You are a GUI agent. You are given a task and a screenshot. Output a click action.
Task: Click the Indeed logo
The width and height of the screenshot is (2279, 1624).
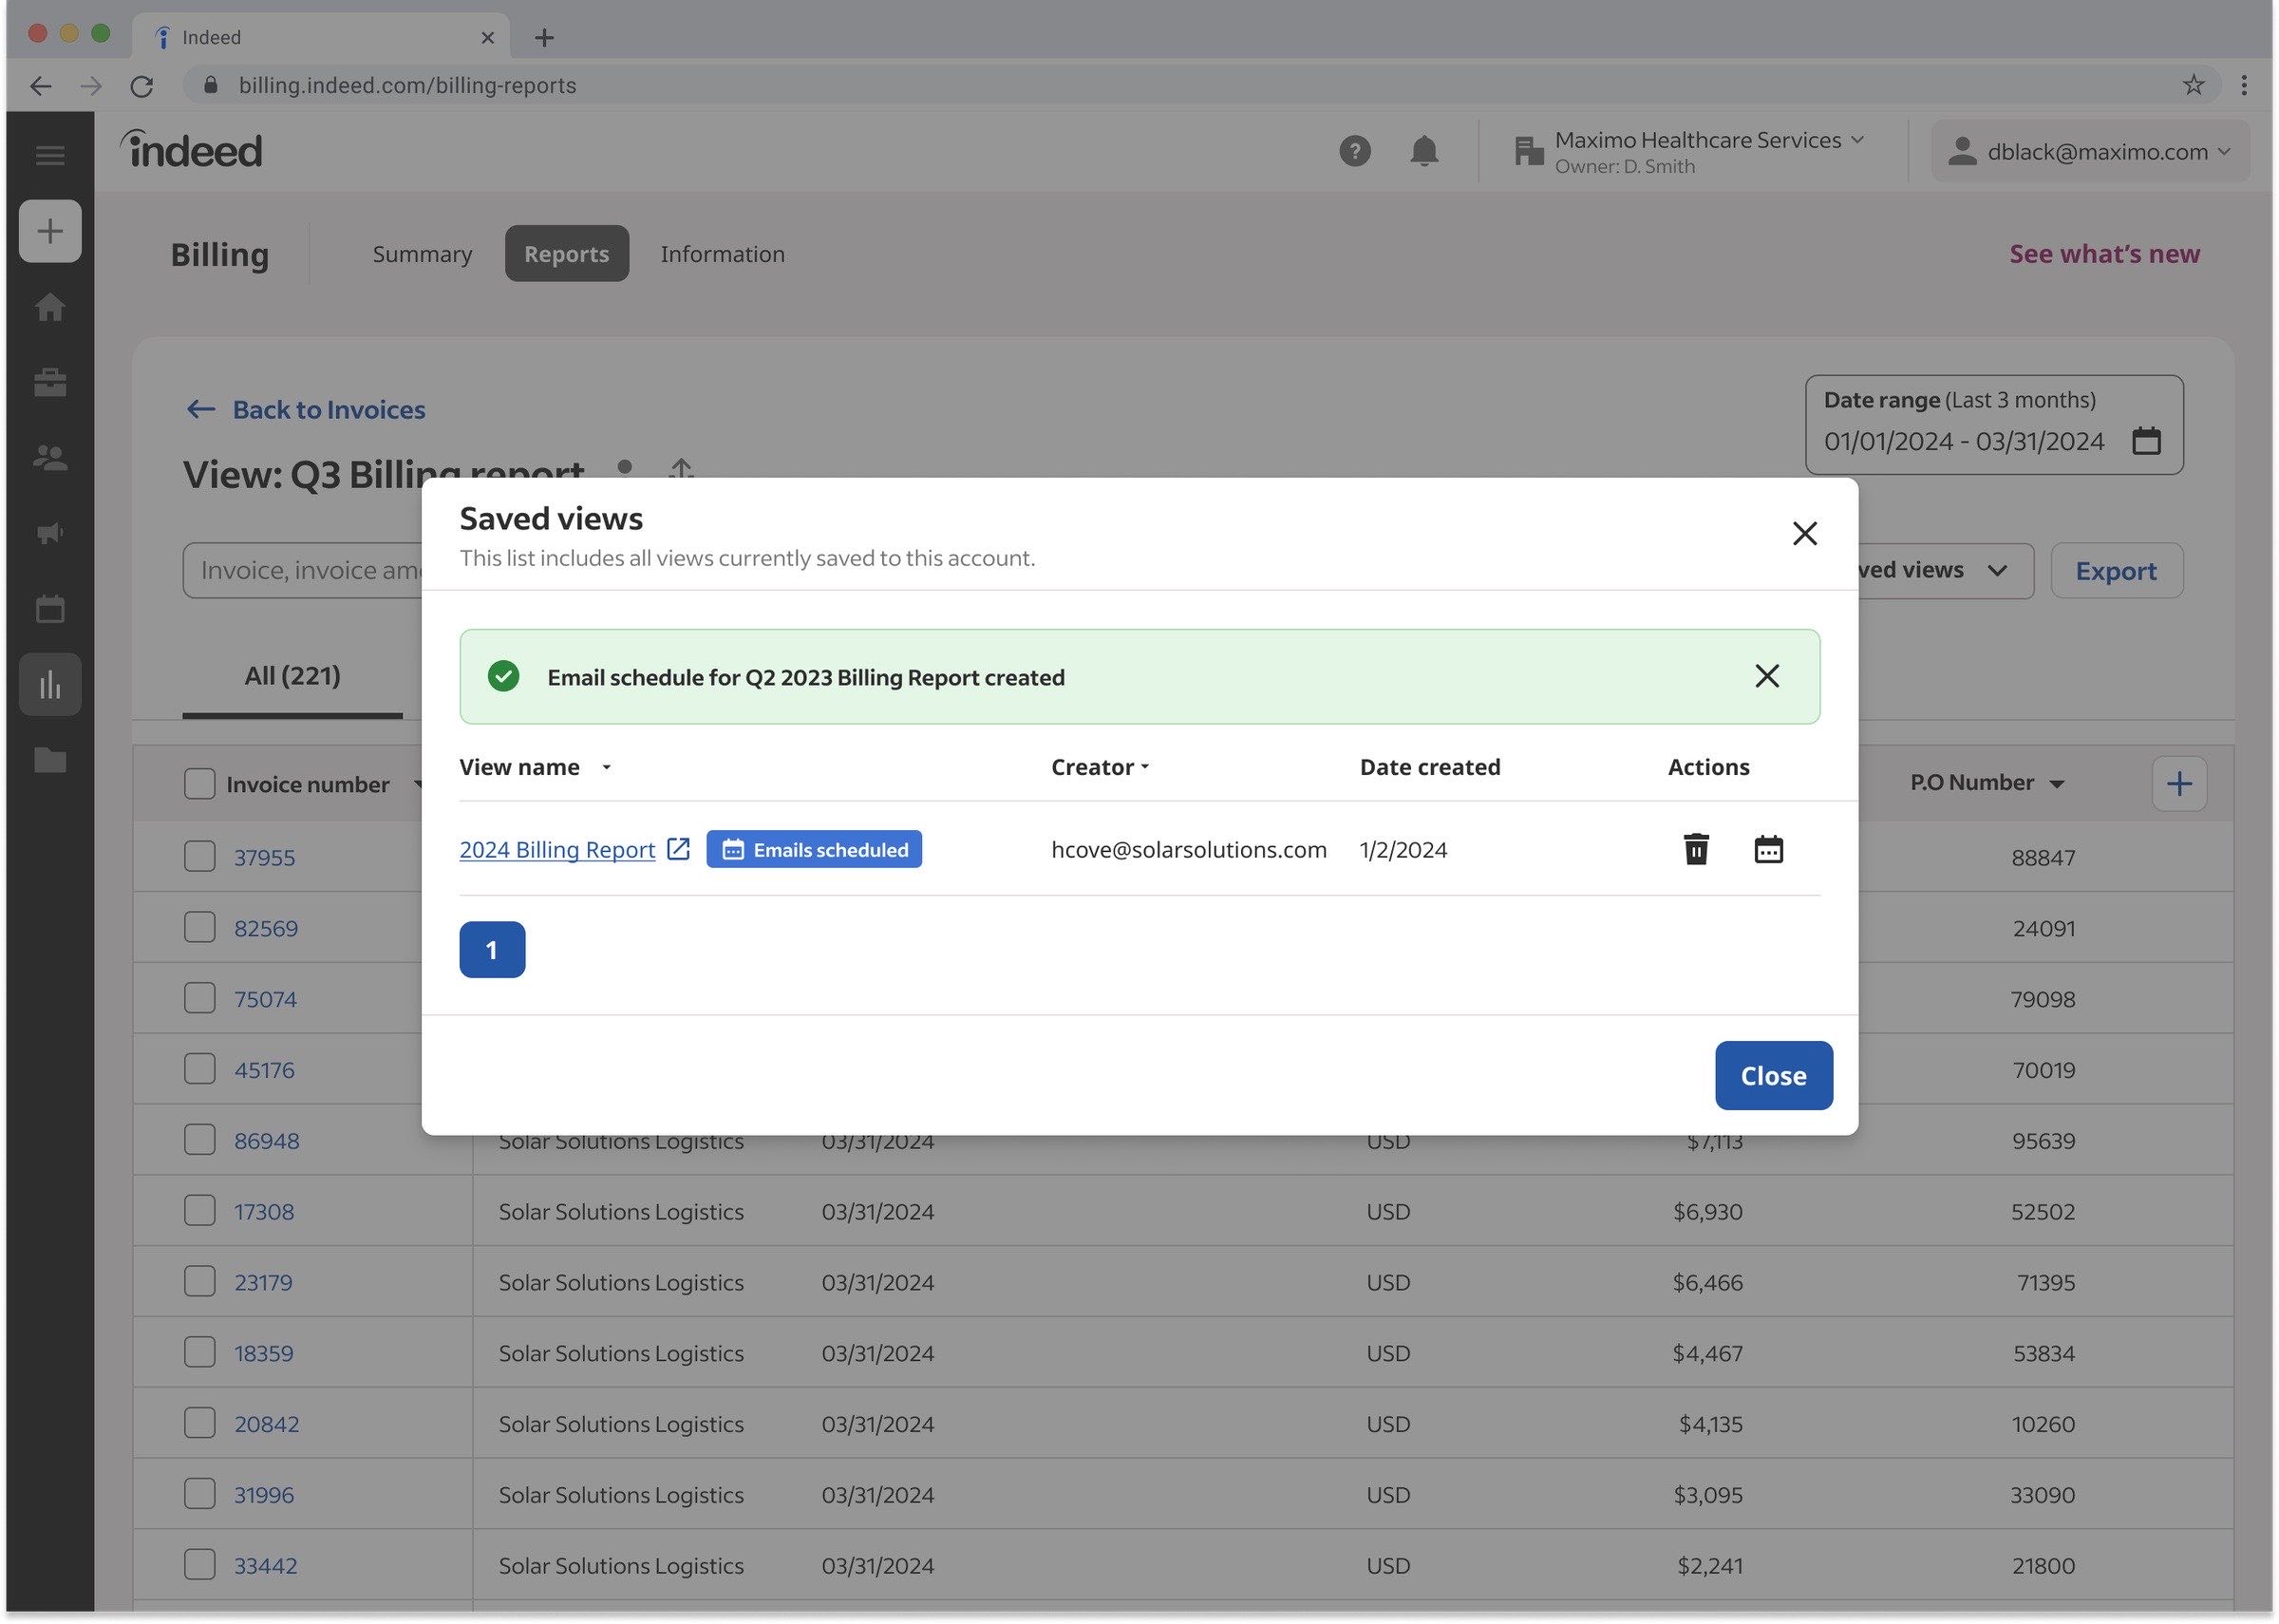(192, 150)
